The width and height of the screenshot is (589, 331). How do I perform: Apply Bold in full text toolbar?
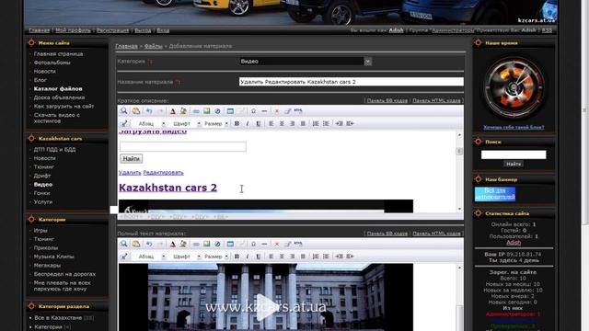[x=237, y=257]
